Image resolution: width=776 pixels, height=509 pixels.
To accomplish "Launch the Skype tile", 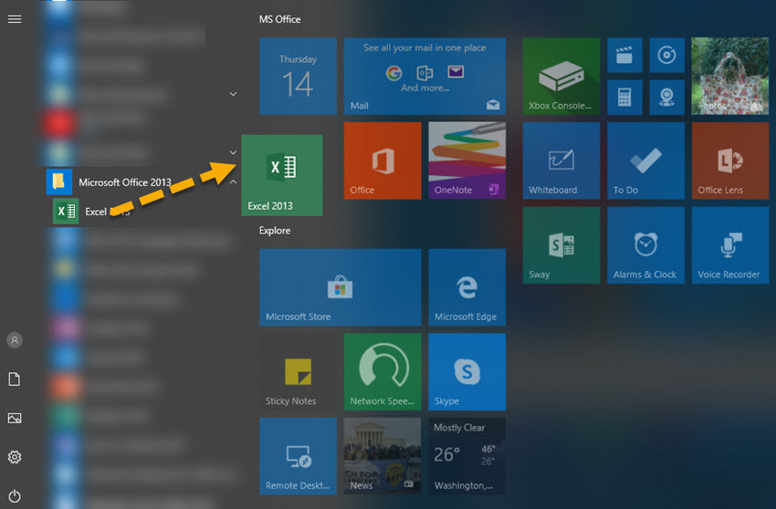I will point(467,372).
